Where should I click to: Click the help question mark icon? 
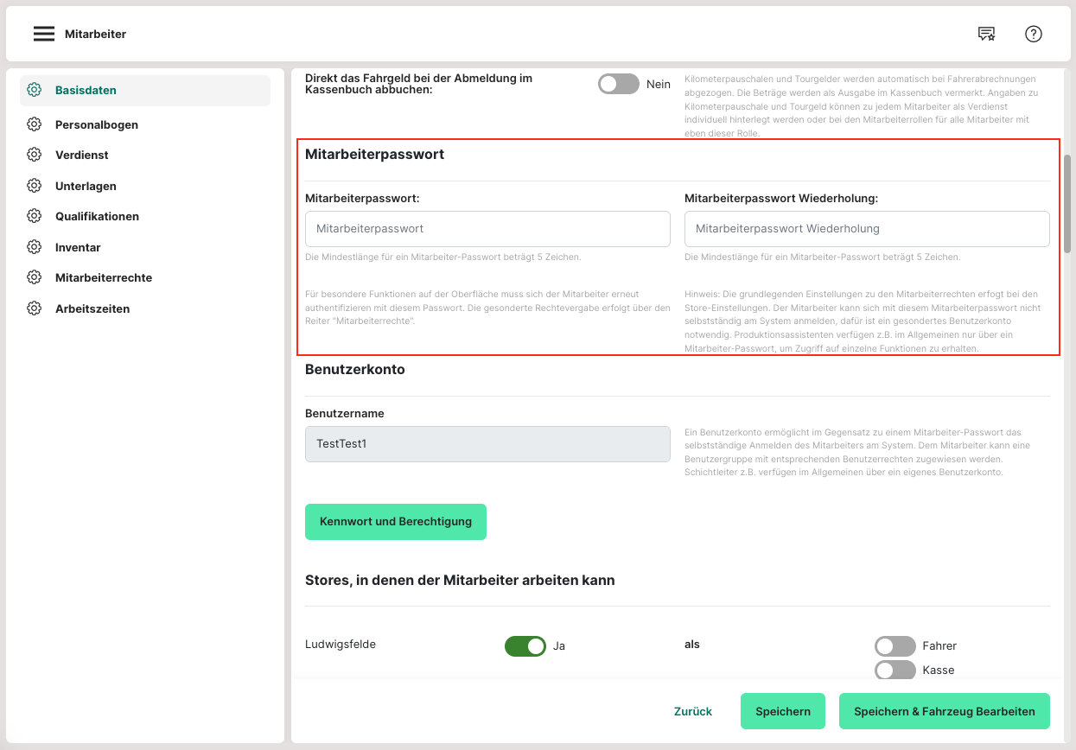(x=1033, y=34)
